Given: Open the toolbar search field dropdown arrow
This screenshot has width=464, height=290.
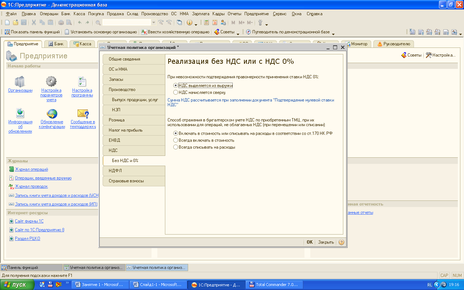Looking at the screenshot, I should pos(154,22).
